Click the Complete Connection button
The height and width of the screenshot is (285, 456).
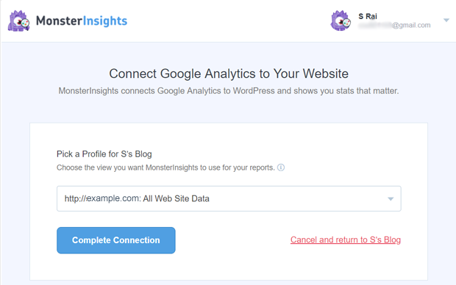(x=116, y=240)
